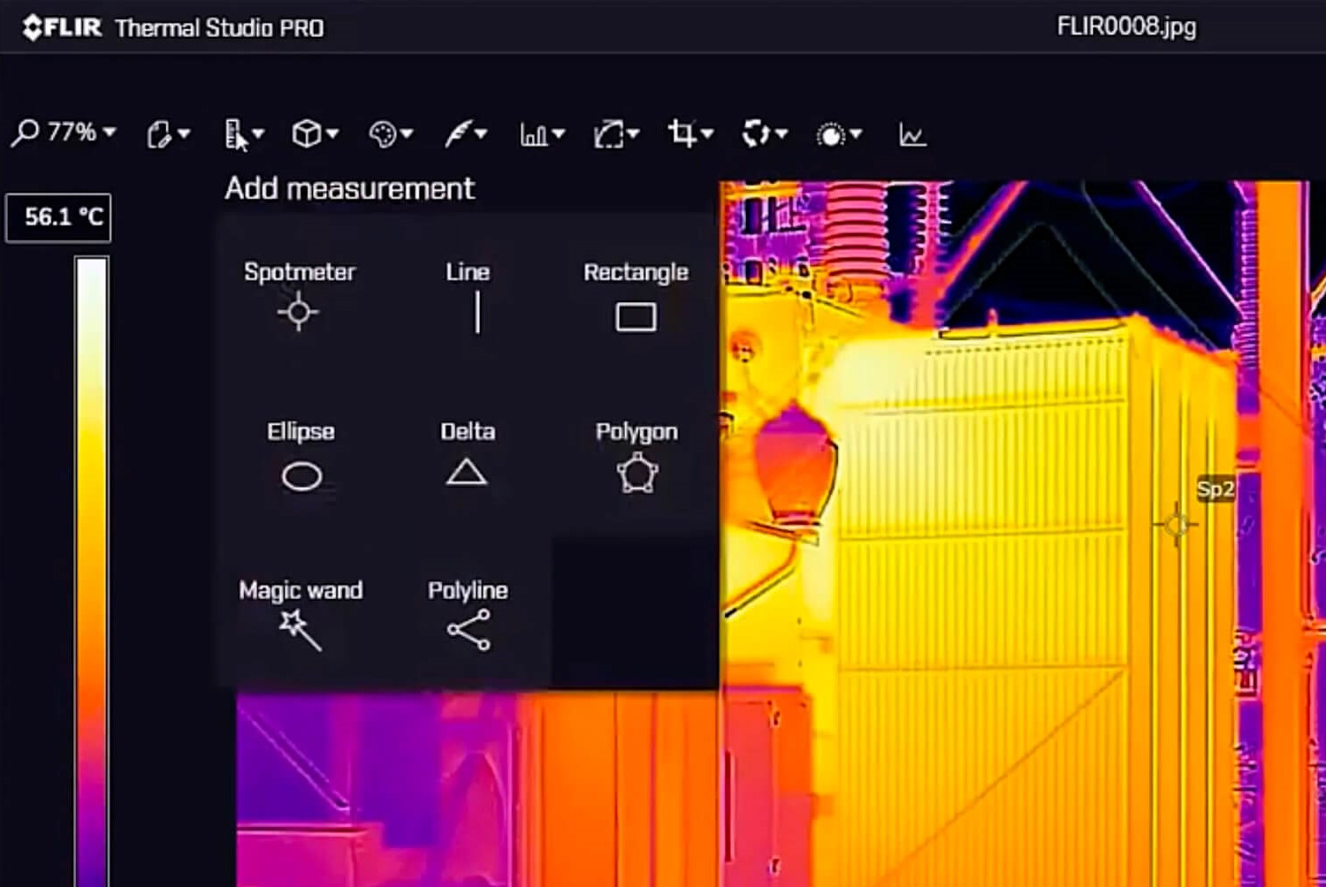
Task: Open the 77% zoom level dropdown
Action: pos(81,133)
